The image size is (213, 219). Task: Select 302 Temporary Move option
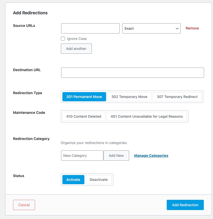click(129, 97)
